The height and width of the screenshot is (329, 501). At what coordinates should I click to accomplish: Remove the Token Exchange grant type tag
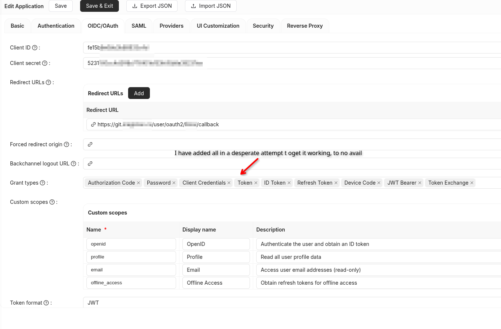472,183
